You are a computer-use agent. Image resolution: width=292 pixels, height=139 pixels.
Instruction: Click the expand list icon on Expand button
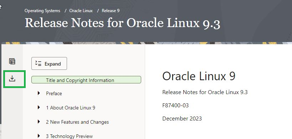coord(38,63)
